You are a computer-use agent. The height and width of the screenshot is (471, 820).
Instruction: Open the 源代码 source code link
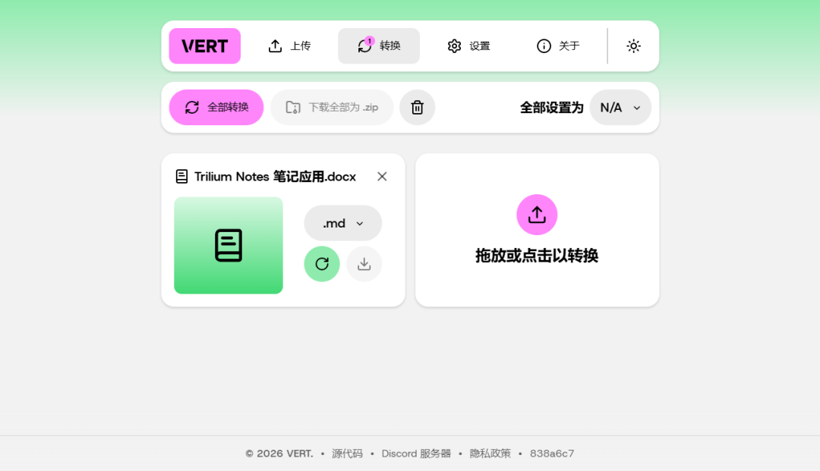coord(346,453)
